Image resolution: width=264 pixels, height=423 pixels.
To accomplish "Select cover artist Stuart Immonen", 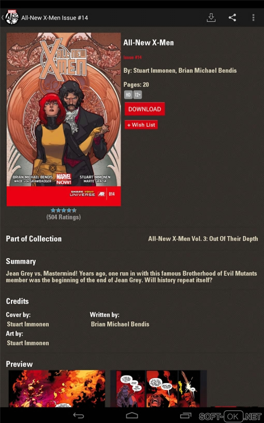I will point(28,324).
